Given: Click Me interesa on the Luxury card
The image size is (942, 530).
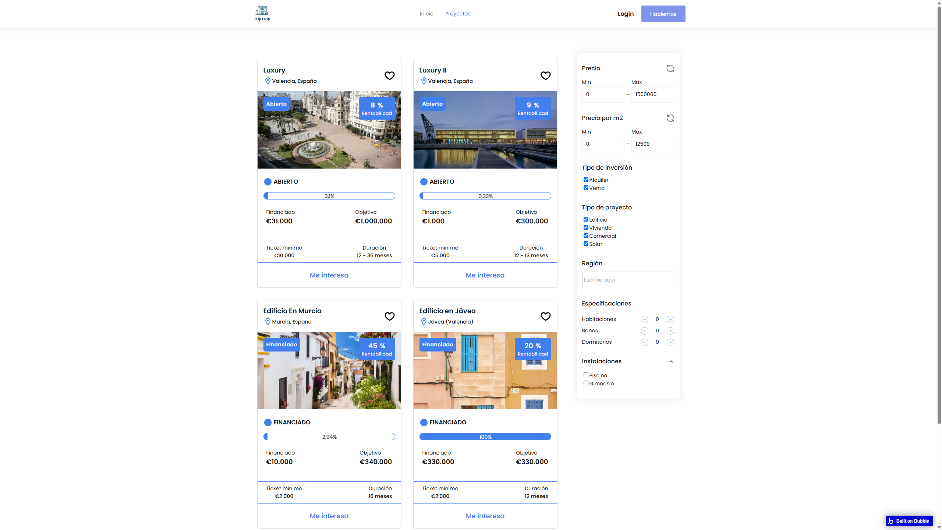Looking at the screenshot, I should click(329, 275).
